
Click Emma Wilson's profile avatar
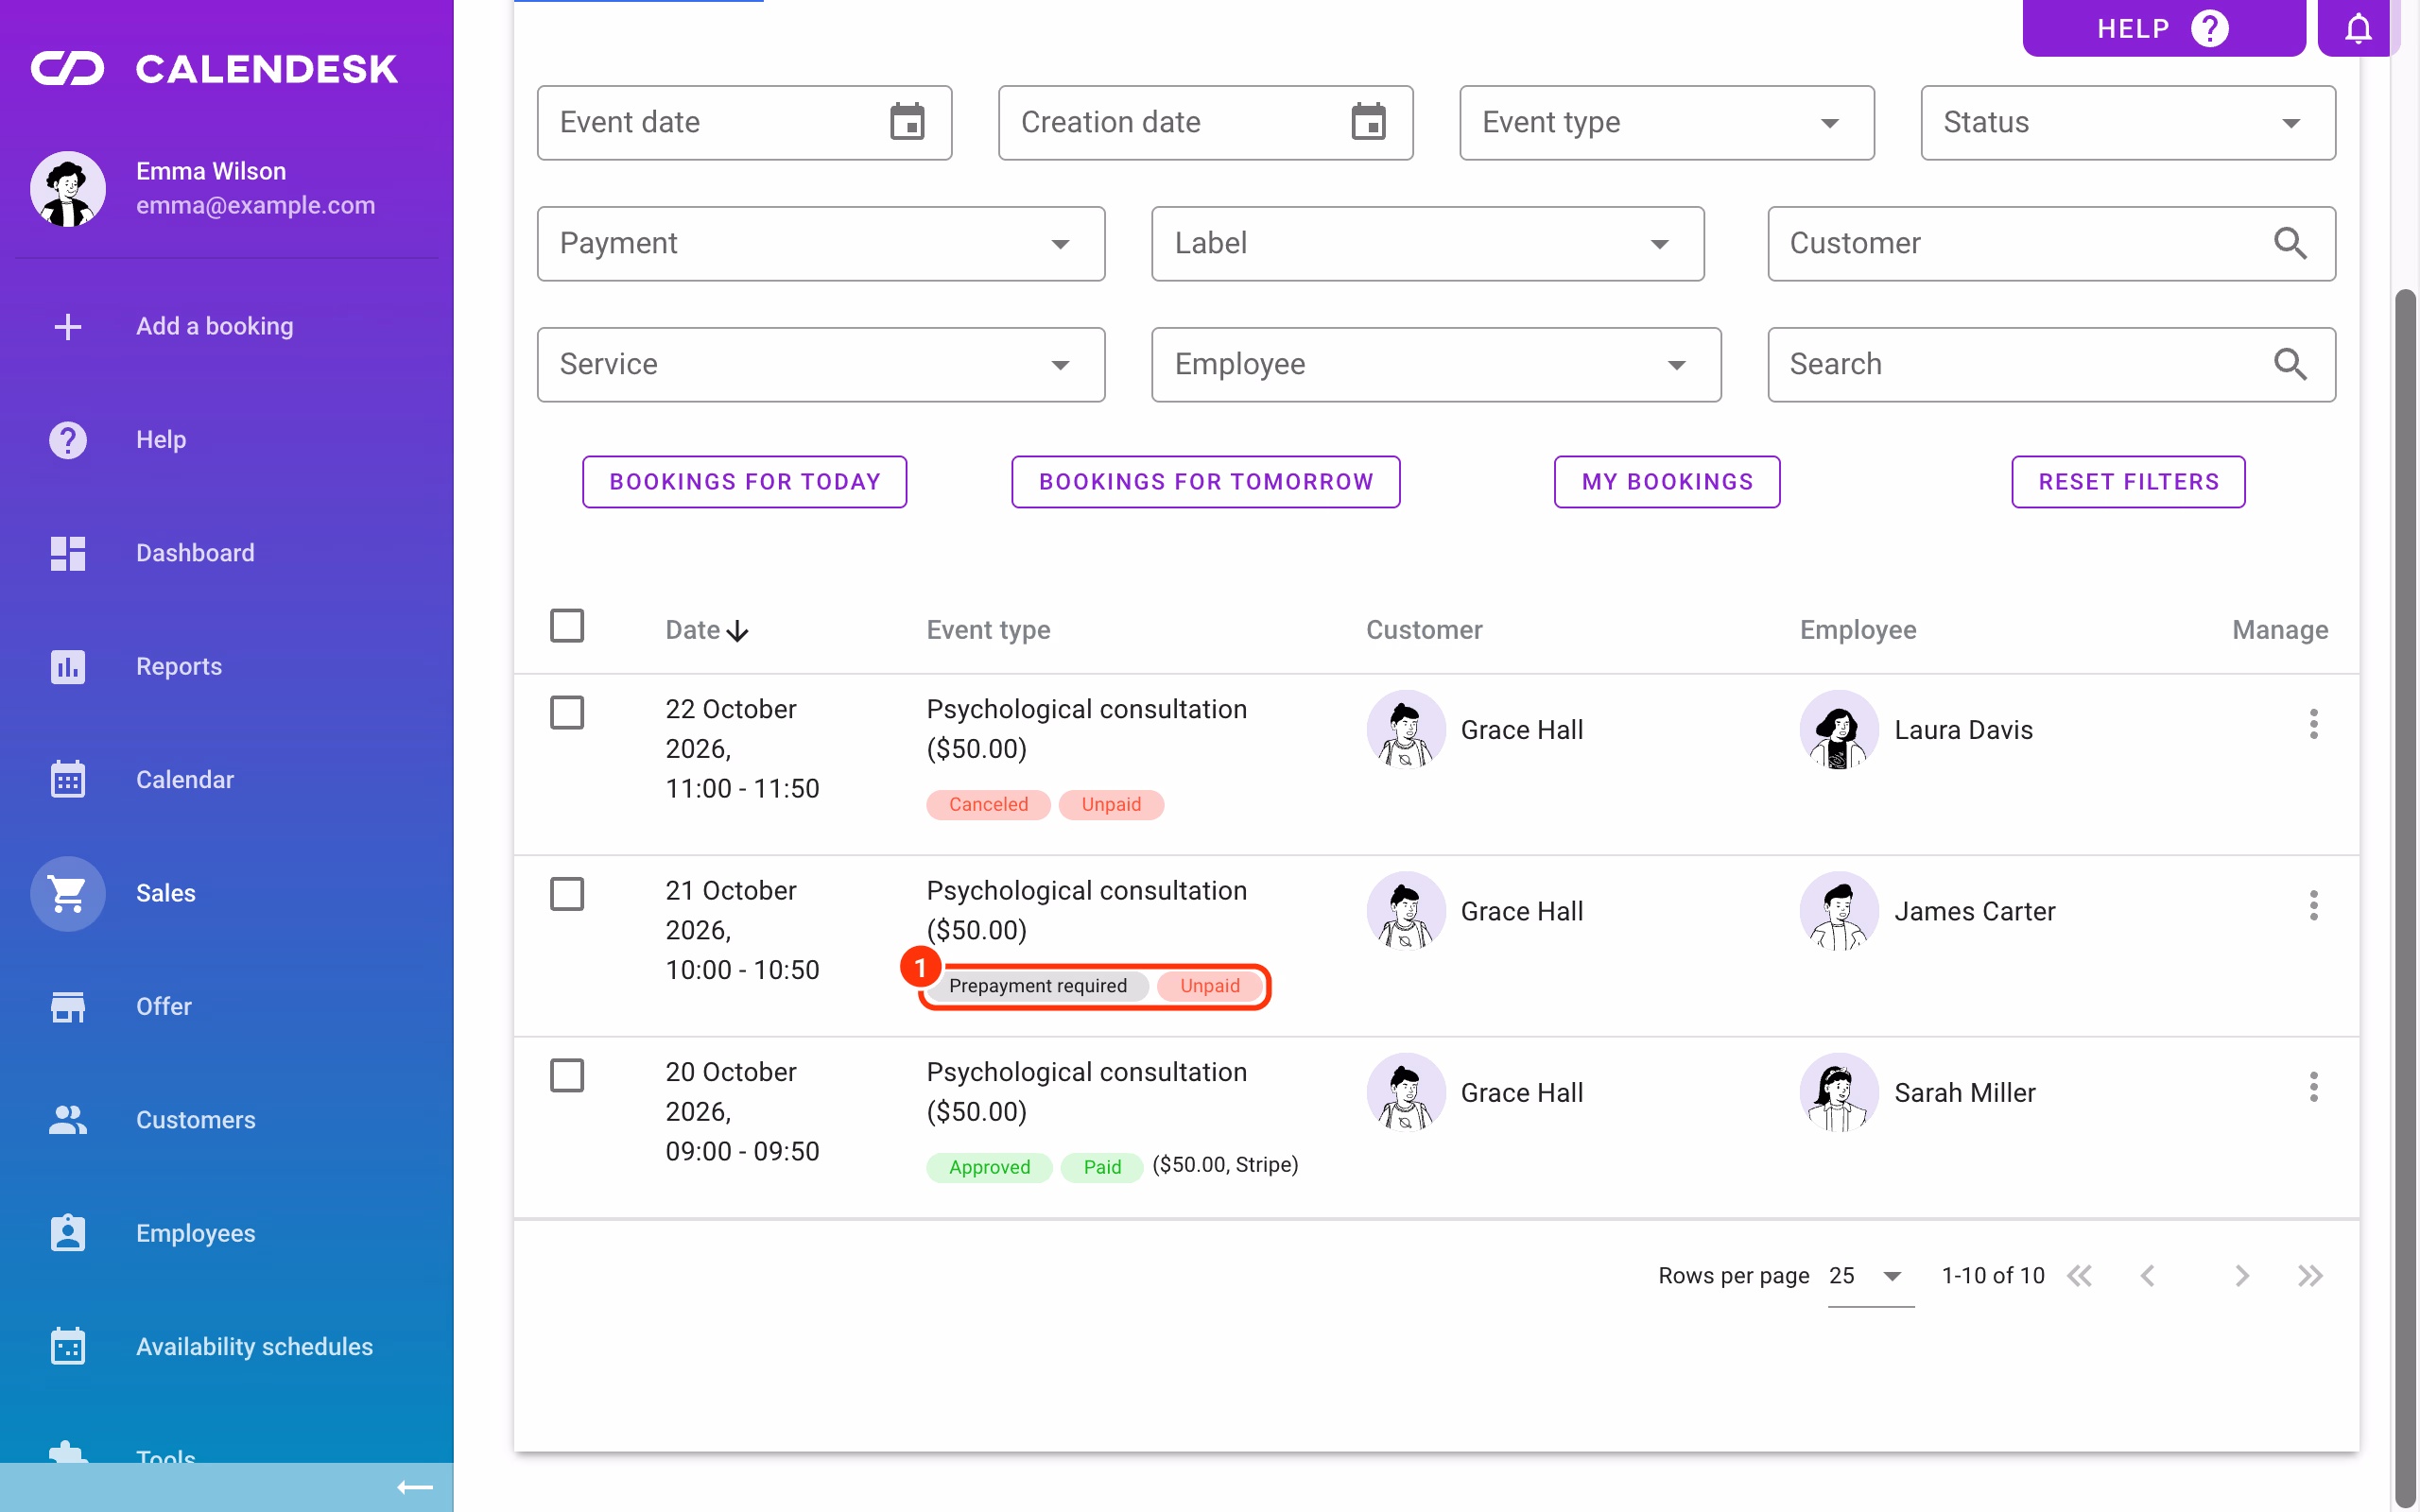pos(67,189)
